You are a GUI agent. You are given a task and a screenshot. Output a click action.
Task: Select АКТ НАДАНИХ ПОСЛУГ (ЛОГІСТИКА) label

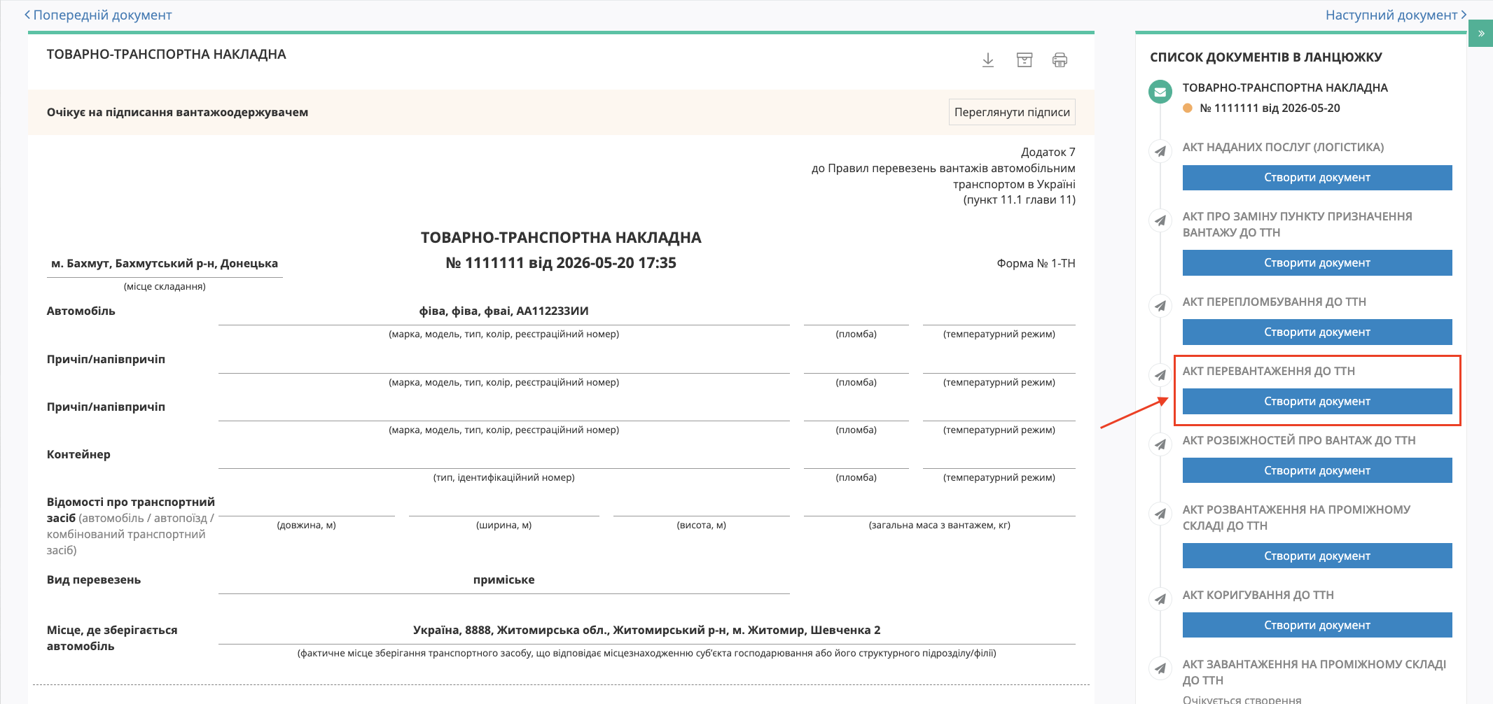1283,147
